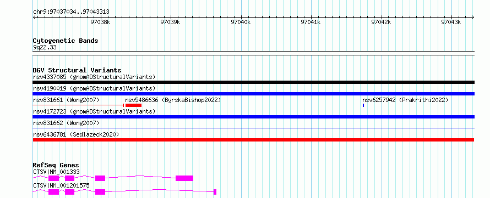490x198 pixels.
Task: Click the nsv6436781 (Sedlazeck2020) label
Action: coord(76,134)
